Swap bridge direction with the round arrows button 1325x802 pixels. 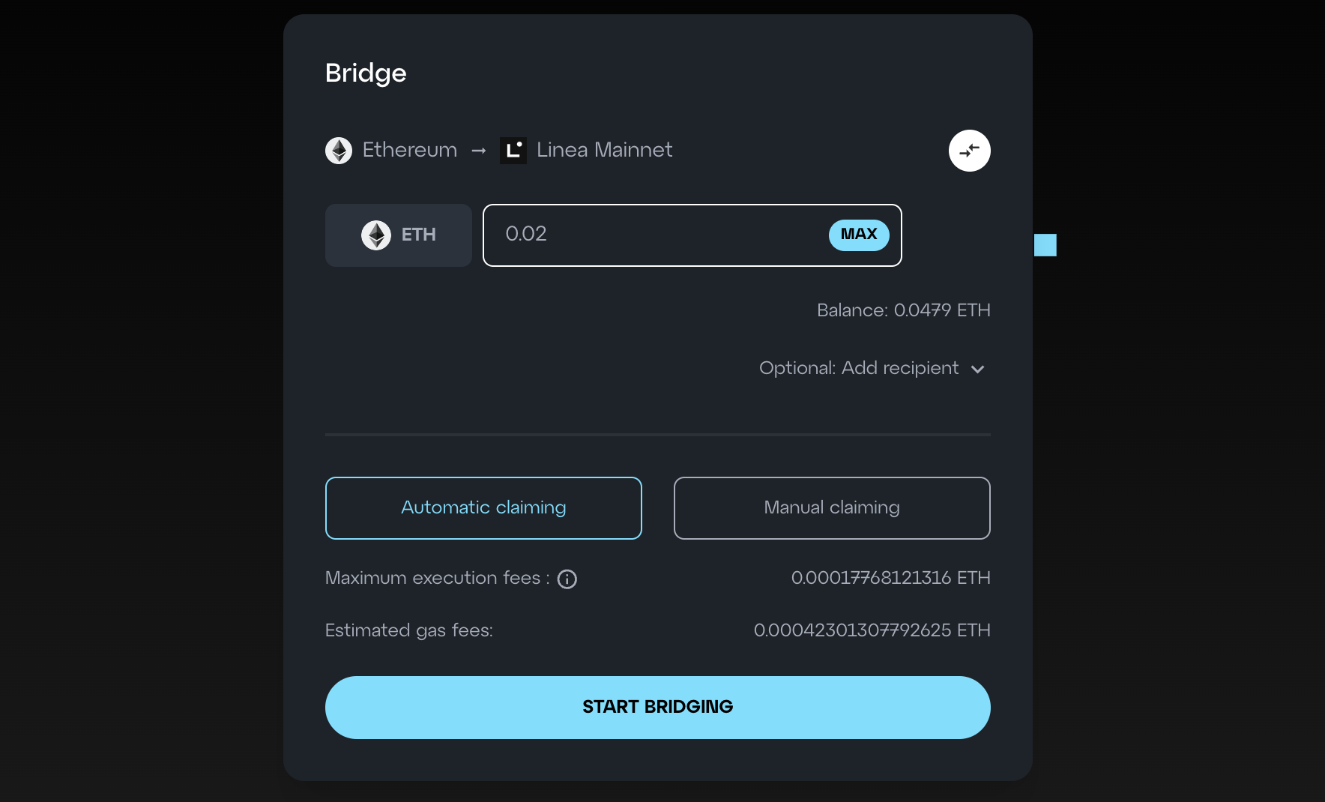(969, 151)
